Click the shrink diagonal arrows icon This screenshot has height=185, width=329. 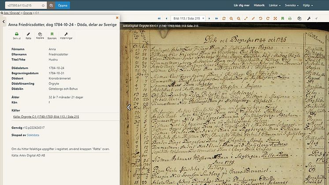coord(253,19)
